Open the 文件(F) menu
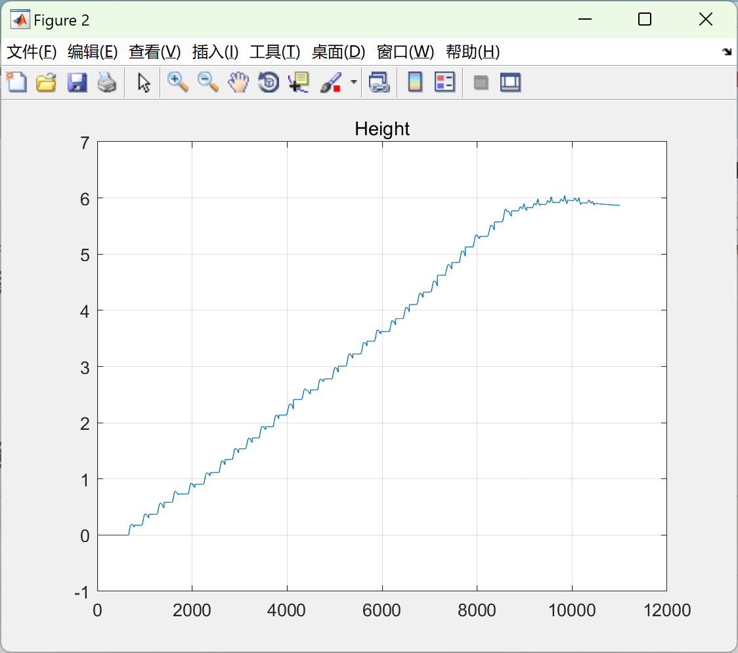This screenshot has width=738, height=653. pos(32,52)
